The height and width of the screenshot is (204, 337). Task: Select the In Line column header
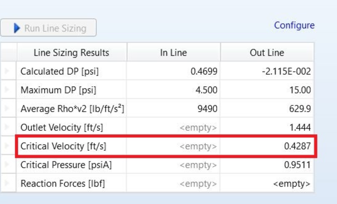coord(173,53)
